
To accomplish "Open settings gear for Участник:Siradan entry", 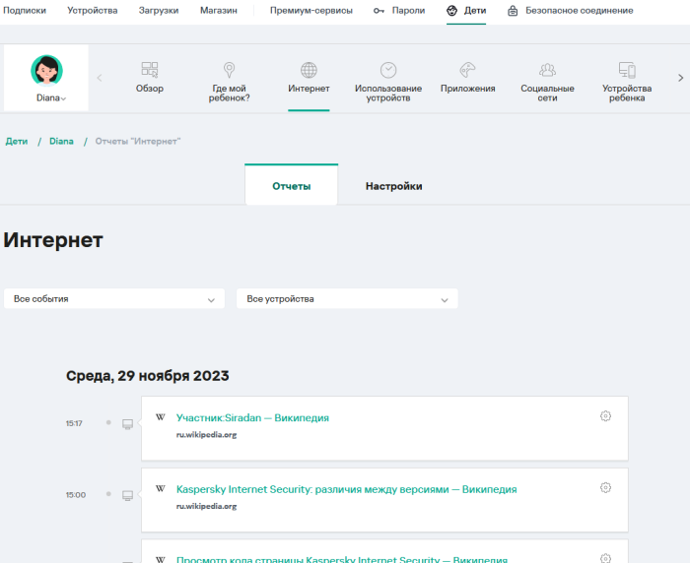I will [x=605, y=415].
